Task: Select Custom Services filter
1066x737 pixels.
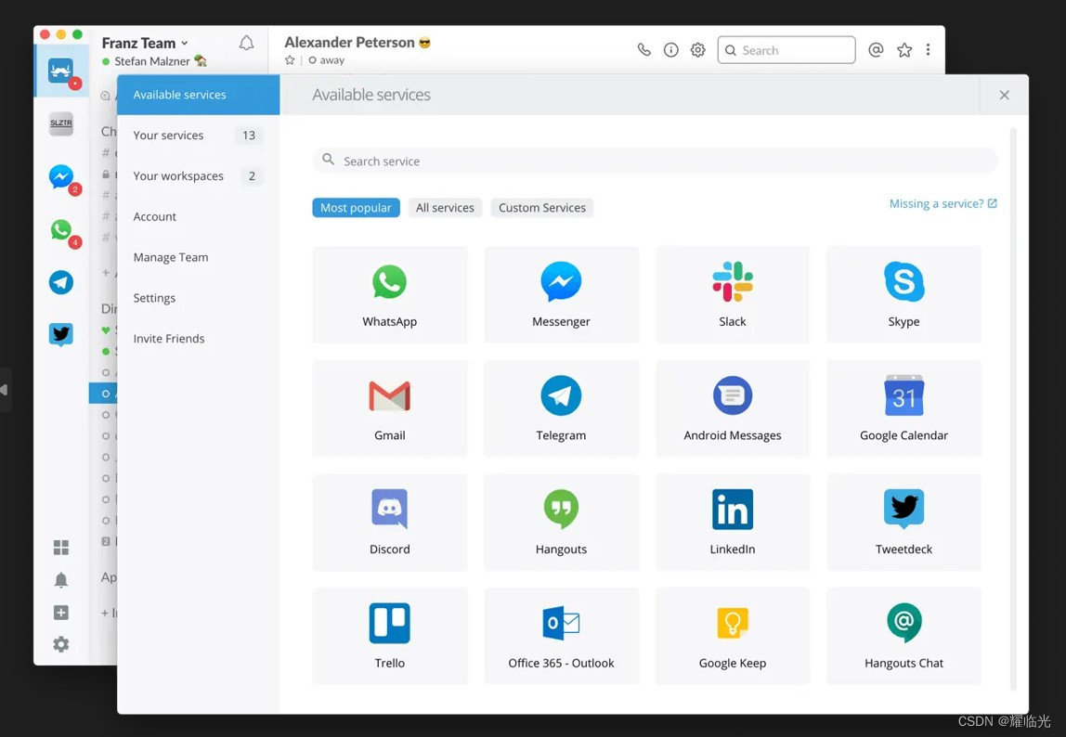Action: [x=542, y=207]
